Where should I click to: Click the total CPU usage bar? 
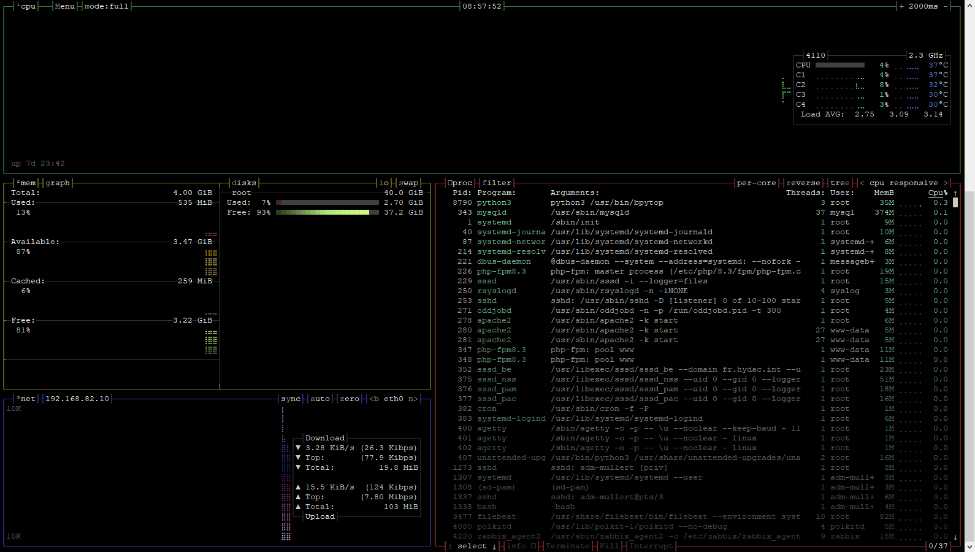[840, 65]
